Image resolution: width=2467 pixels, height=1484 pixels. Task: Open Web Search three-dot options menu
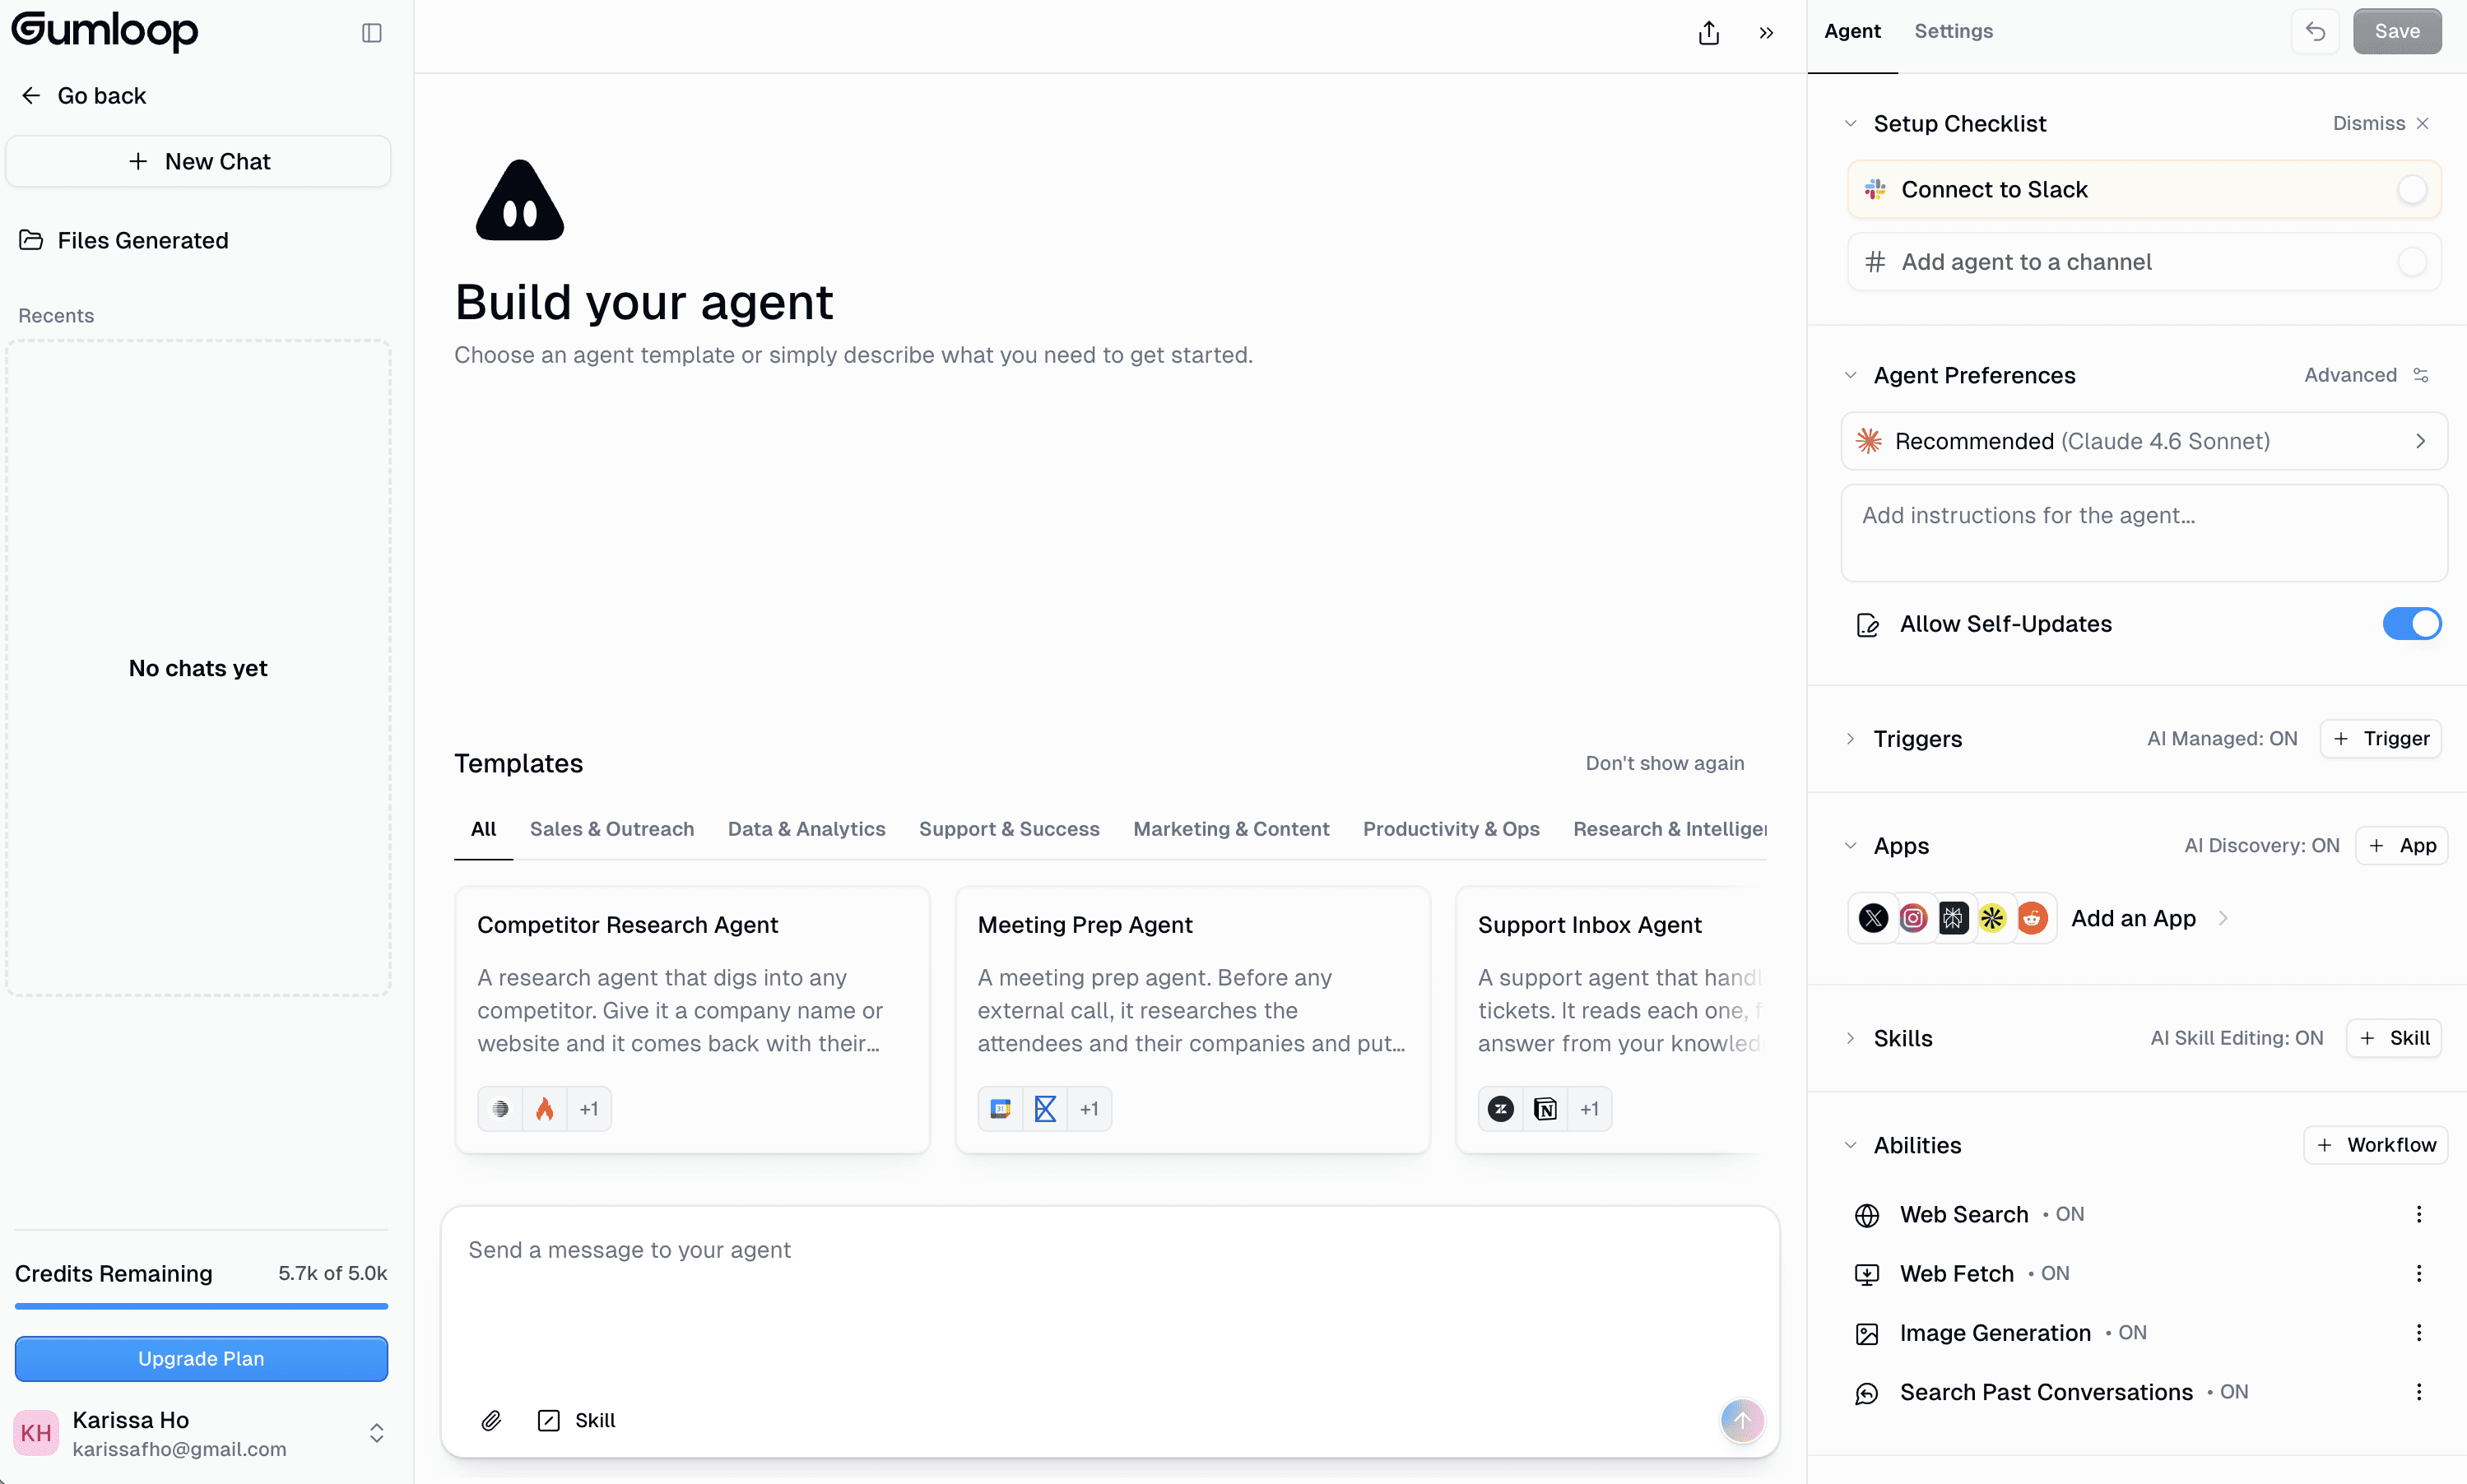[2418, 1214]
